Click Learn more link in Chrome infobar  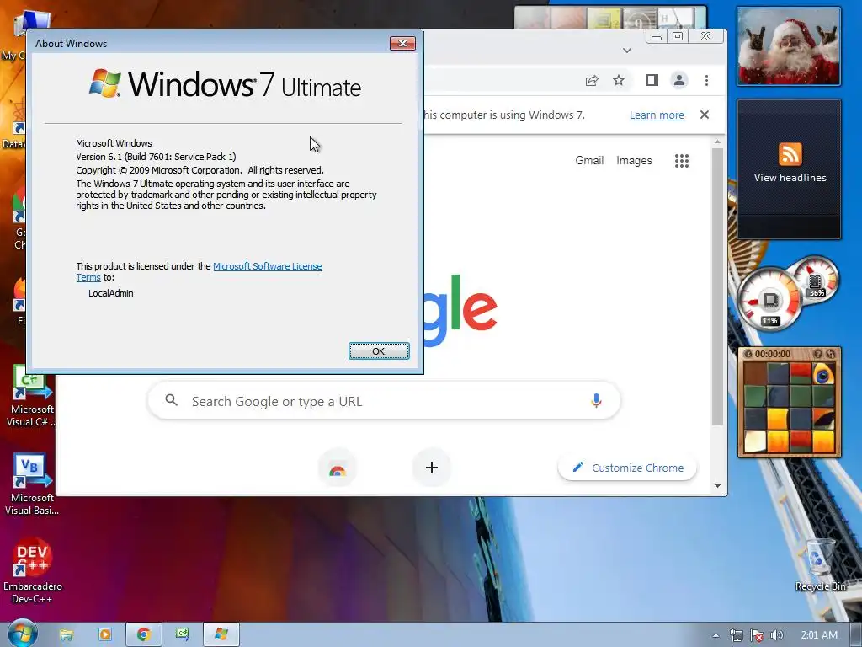(657, 115)
